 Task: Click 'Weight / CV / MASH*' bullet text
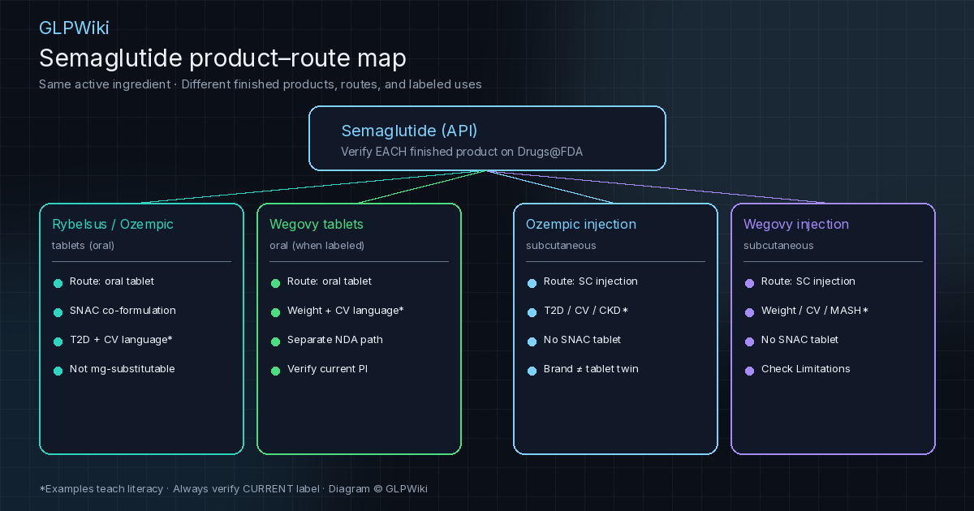tap(815, 311)
